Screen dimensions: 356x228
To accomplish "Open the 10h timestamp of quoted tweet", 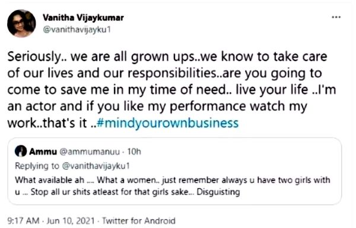I will (x=134, y=151).
